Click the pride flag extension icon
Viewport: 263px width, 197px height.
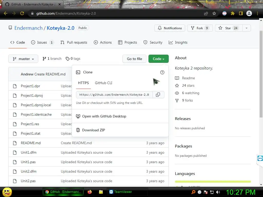point(224,13)
